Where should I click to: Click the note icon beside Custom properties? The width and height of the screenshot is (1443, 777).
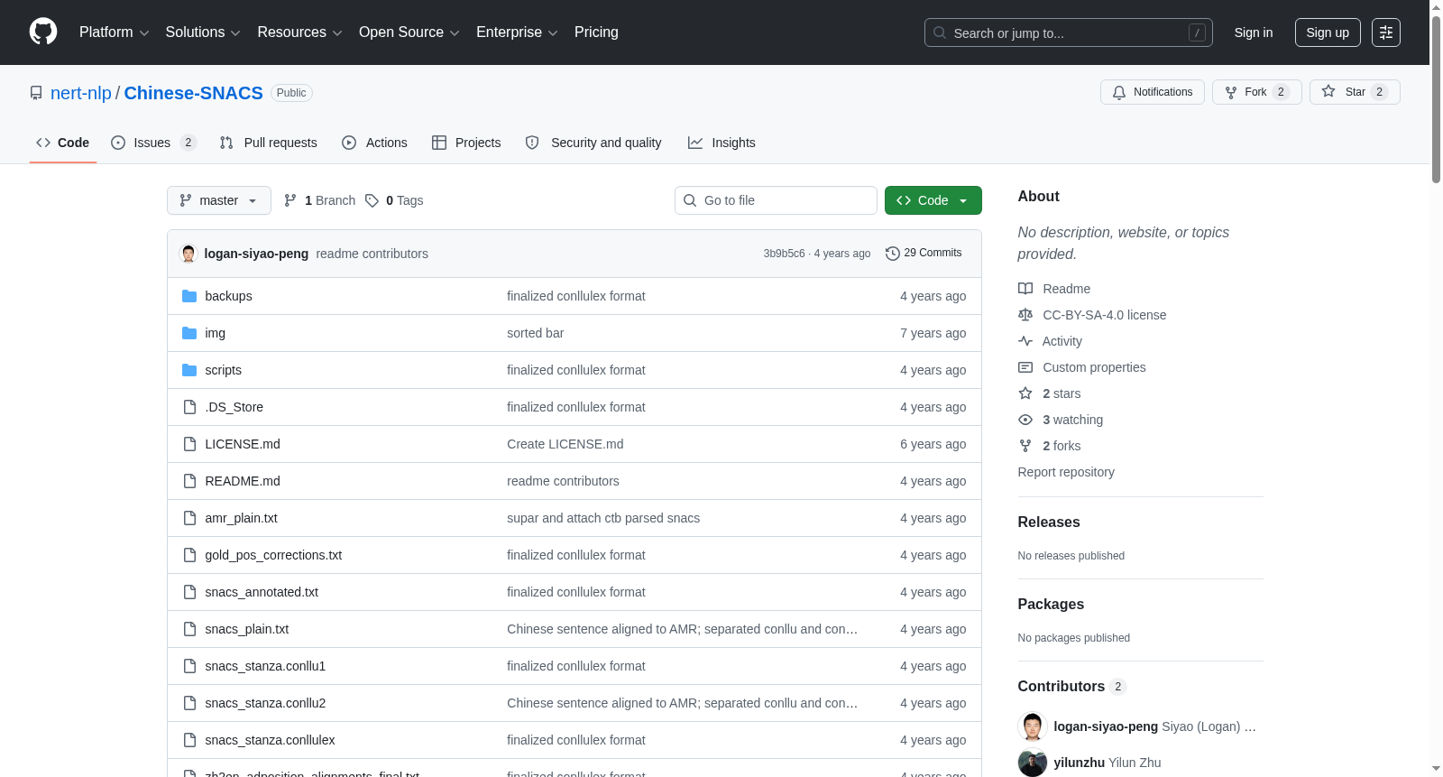tap(1025, 367)
